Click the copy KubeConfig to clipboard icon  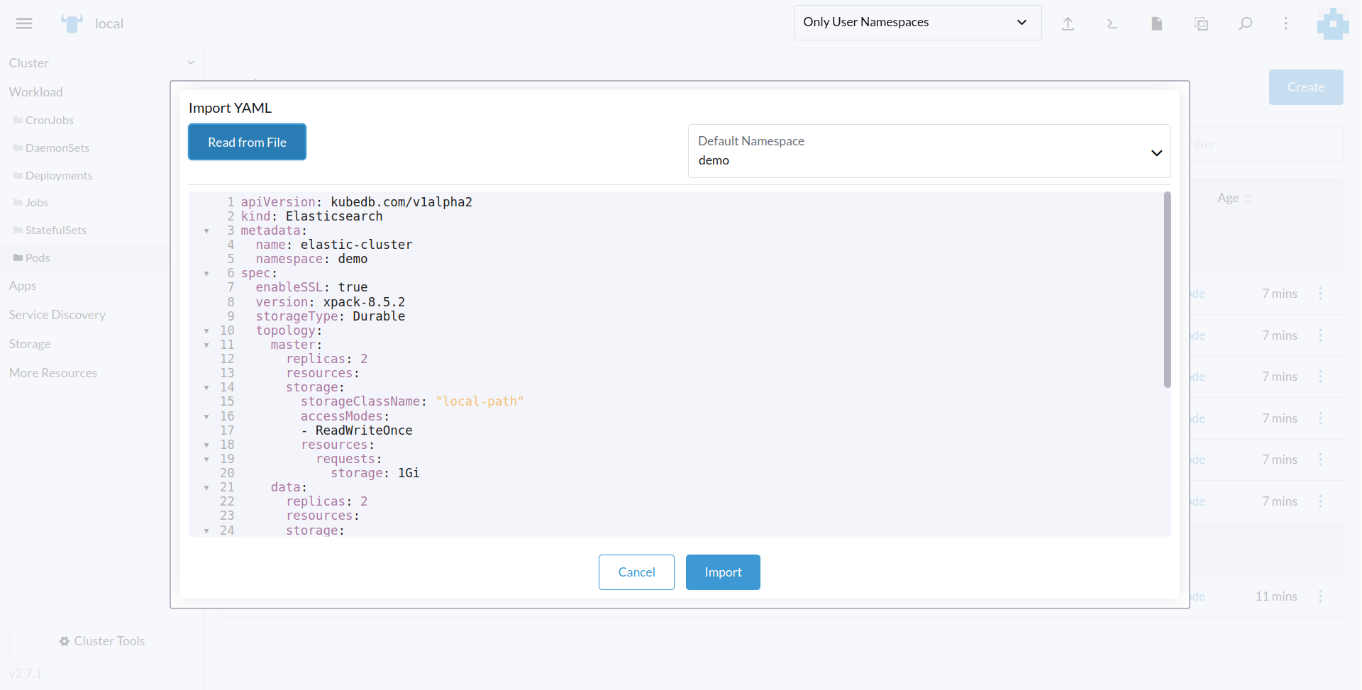click(1201, 23)
